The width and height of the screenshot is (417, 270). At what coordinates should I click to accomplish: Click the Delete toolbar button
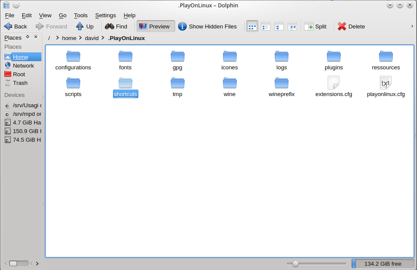point(351,27)
